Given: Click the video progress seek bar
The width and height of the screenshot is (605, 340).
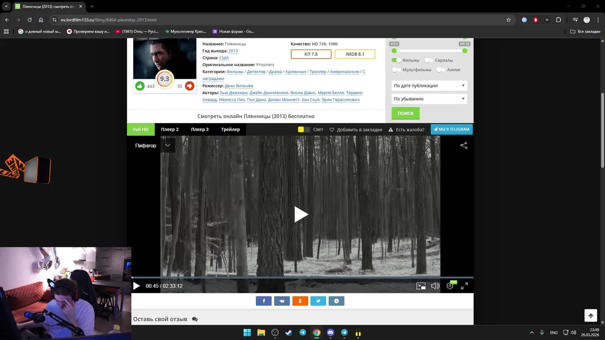Looking at the screenshot, I should pos(302,278).
